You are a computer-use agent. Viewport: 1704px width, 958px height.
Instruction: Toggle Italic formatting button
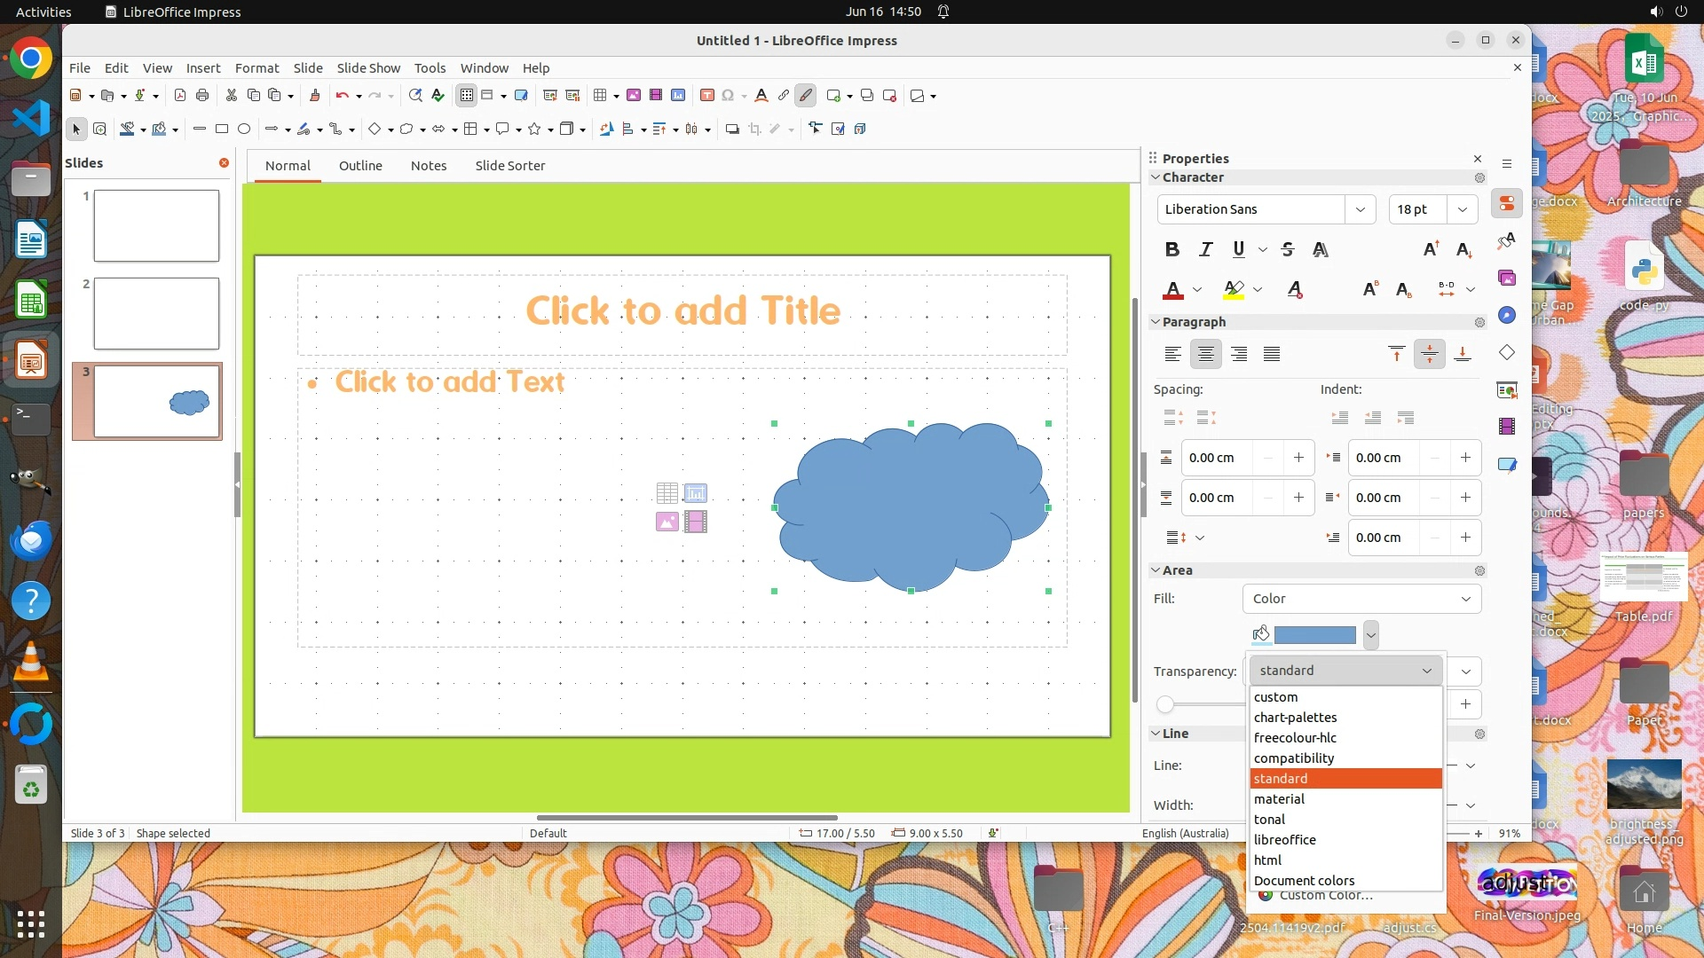click(1205, 249)
